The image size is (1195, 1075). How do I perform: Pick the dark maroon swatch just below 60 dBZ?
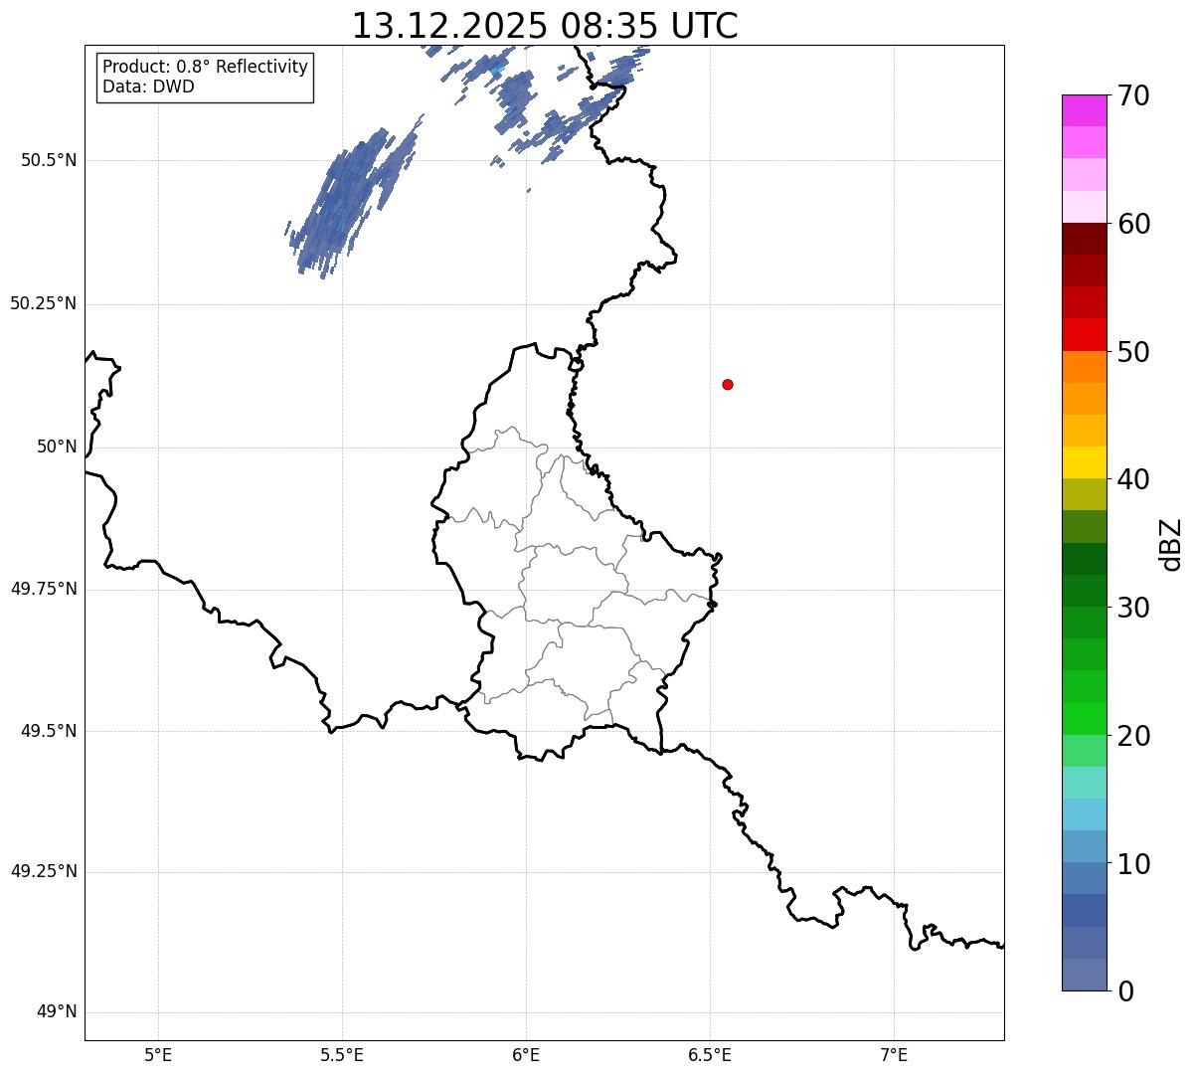(x=1084, y=239)
